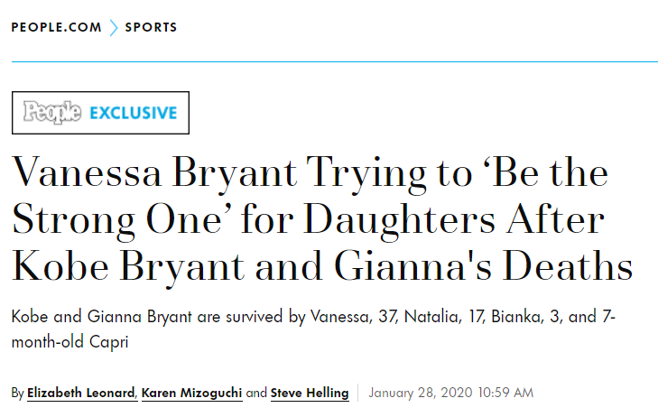Viewport: 658px width, 417px height.
Task: Click the 'Strong One' for Daughters After' headline line
Action: click(309, 220)
